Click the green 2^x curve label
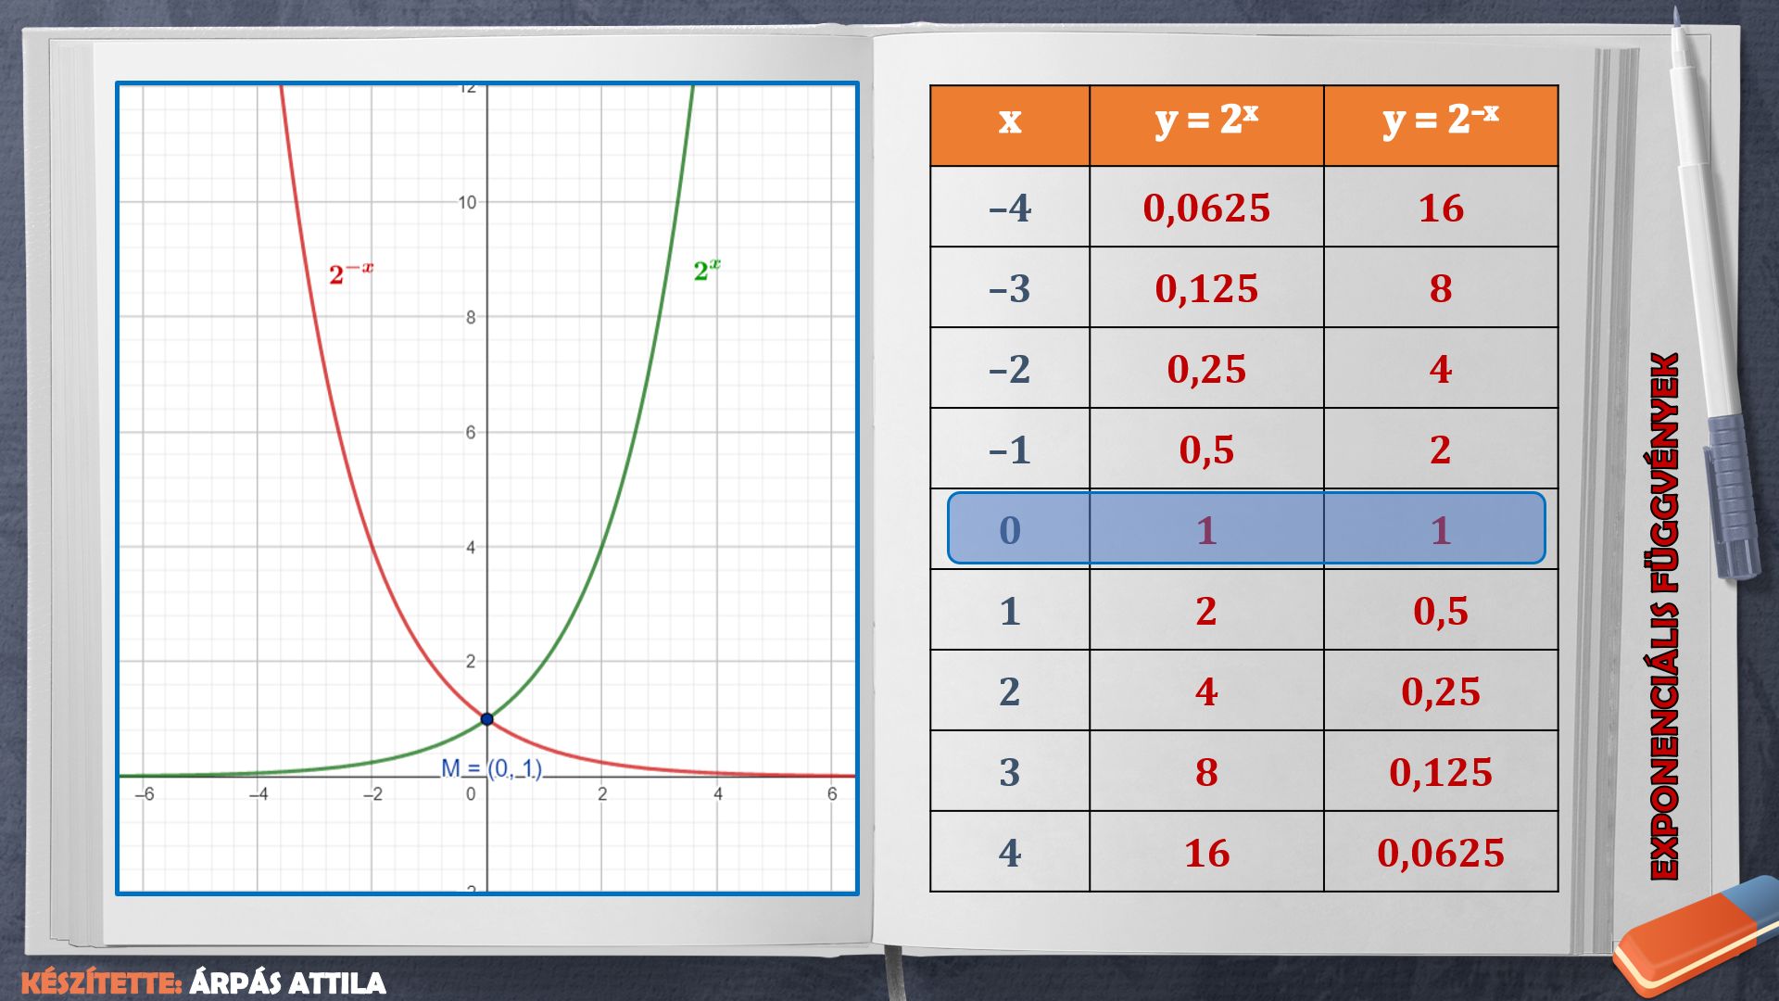The width and height of the screenshot is (1779, 1001). click(x=707, y=271)
